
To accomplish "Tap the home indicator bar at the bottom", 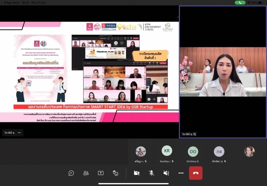I will coord(133,184).
